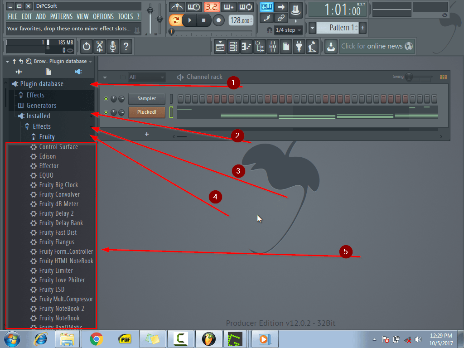This screenshot has height=348, width=464.
Task: Mute the Plucked! channel green light
Action: click(106, 112)
